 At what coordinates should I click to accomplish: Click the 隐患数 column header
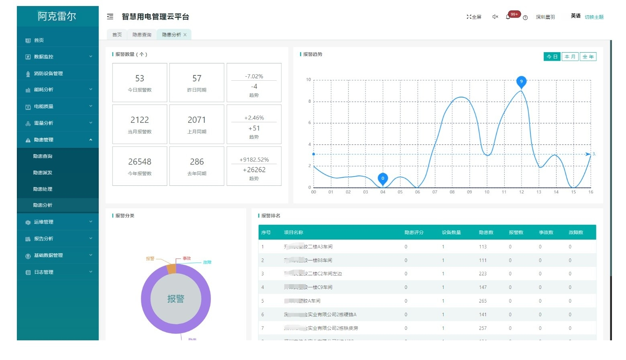tap(486, 232)
